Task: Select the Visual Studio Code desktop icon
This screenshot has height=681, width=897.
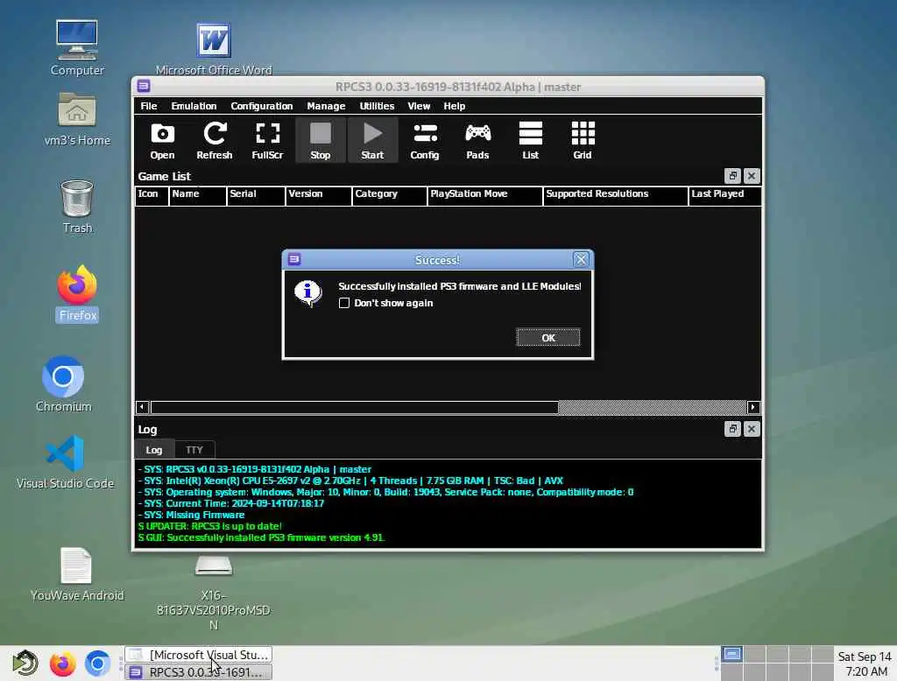Action: (x=65, y=462)
